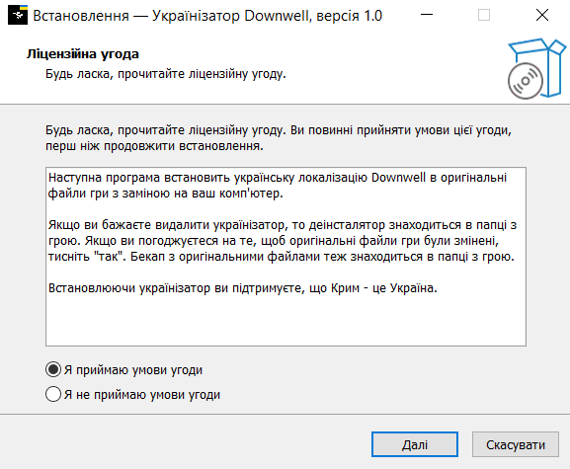Click the "Ліцензійна угода" heading

83,54
